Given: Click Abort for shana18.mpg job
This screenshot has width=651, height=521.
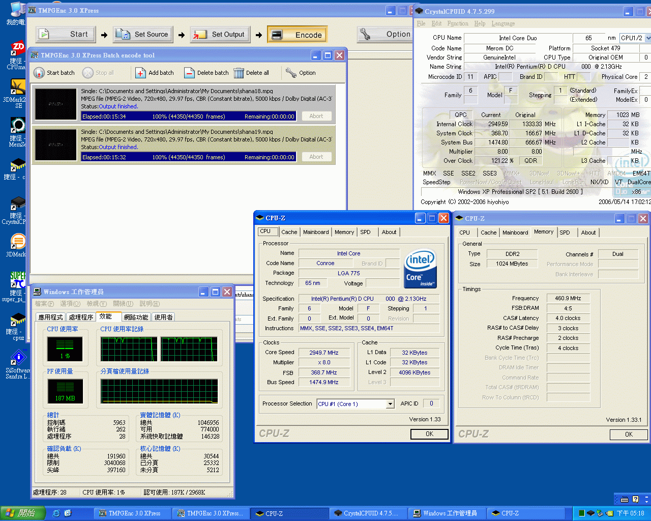Looking at the screenshot, I should tap(316, 116).
